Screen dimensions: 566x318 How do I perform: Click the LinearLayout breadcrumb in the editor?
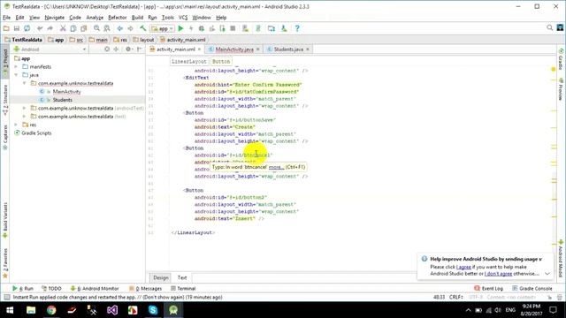[x=188, y=62]
